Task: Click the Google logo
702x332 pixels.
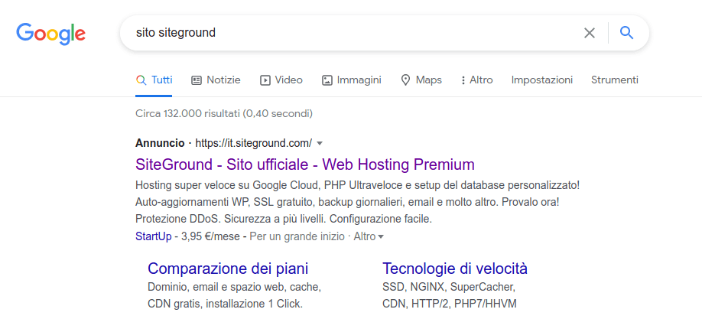Action: coord(51,34)
